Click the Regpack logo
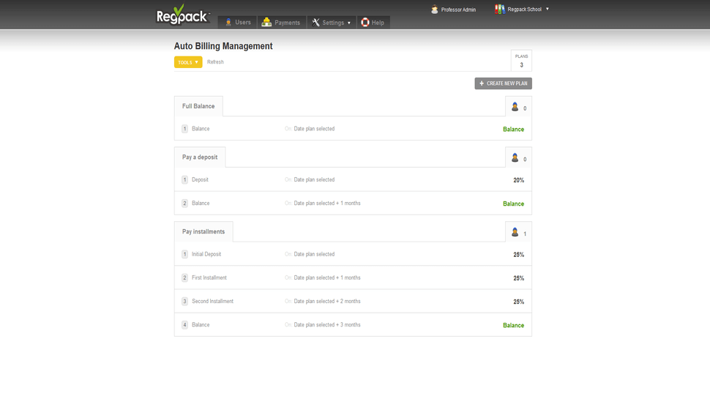 point(183,15)
